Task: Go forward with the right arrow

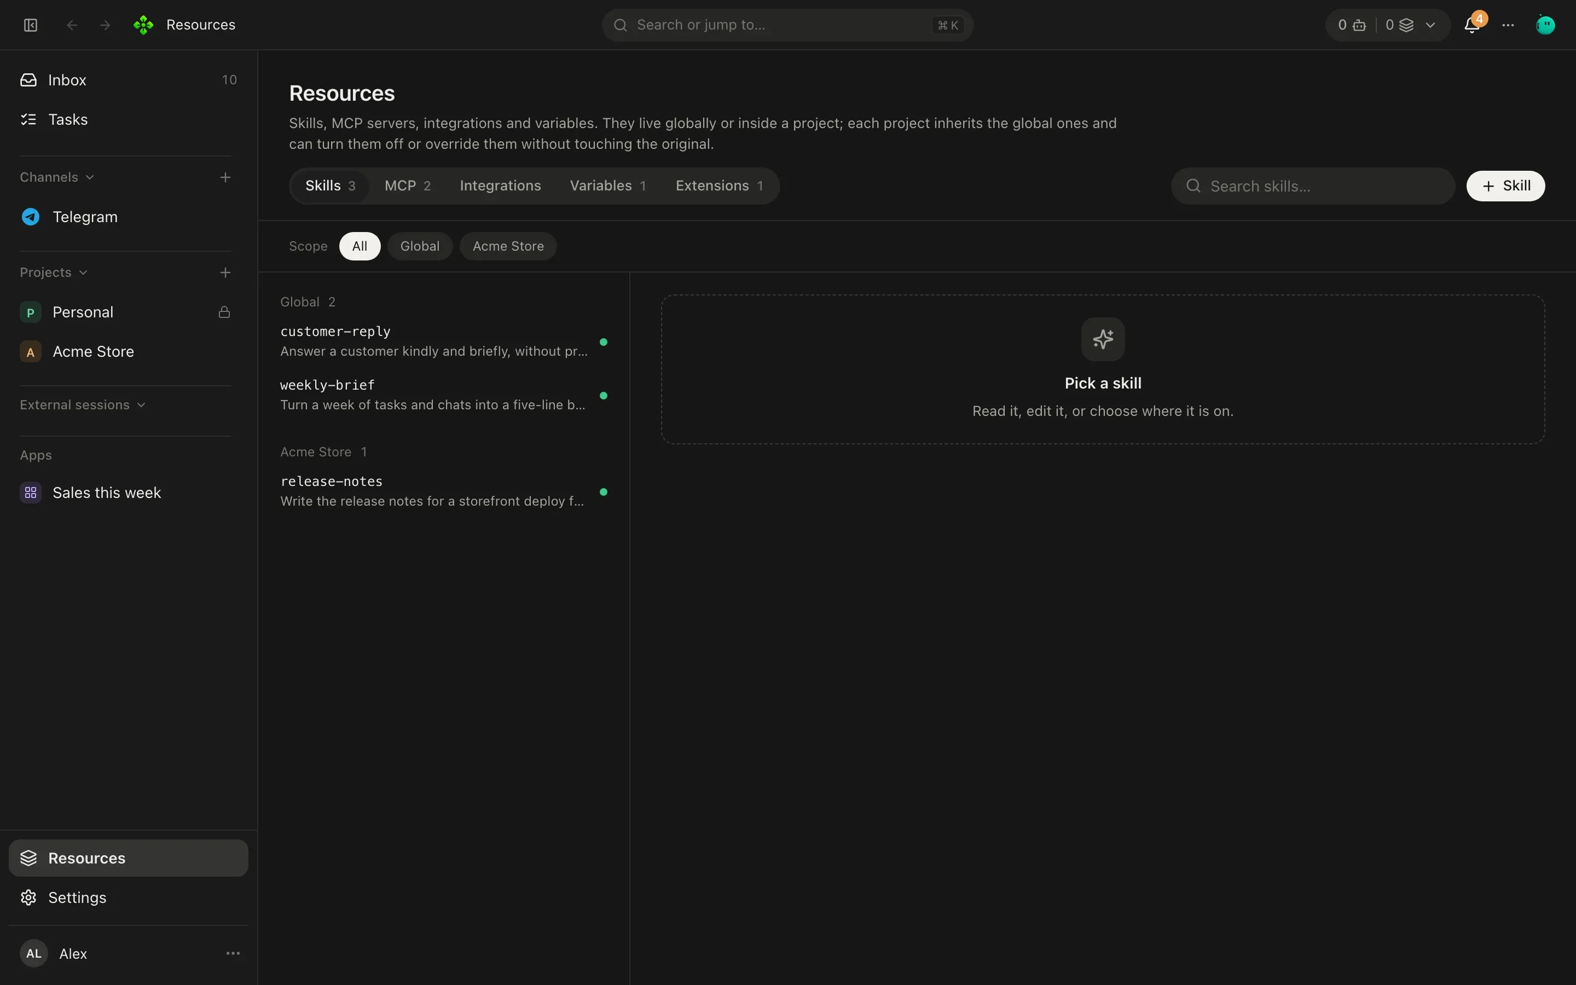Action: coord(105,25)
